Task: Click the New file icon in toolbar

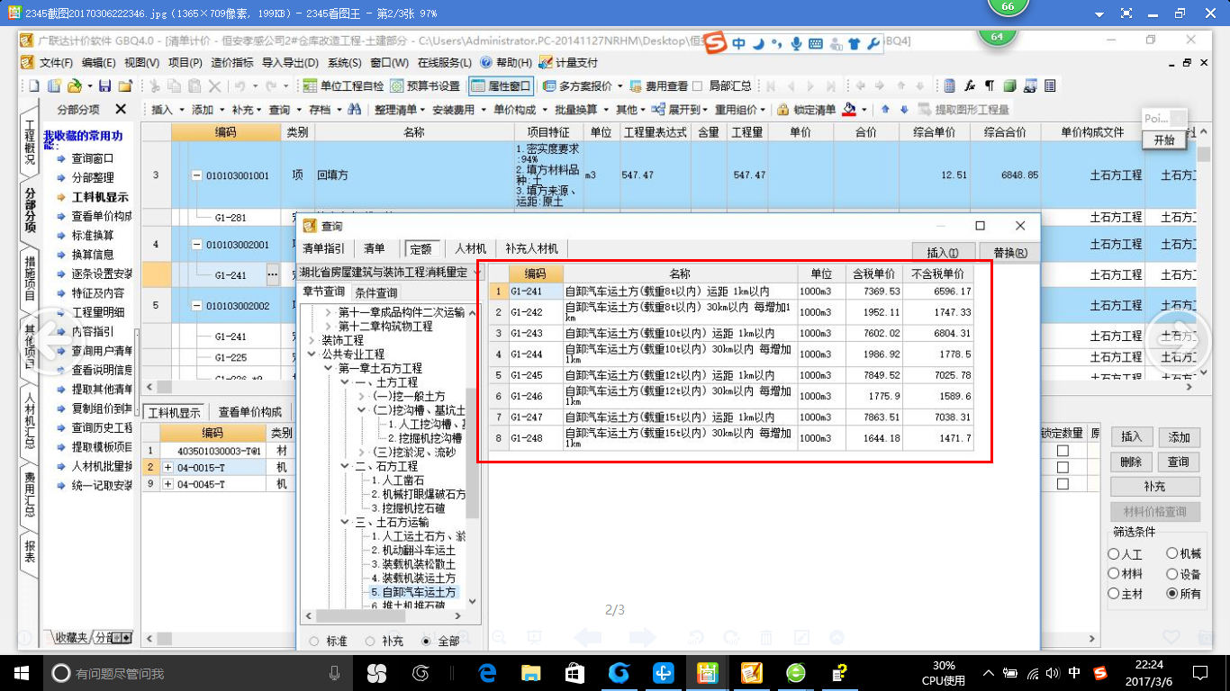Action: [x=34, y=85]
